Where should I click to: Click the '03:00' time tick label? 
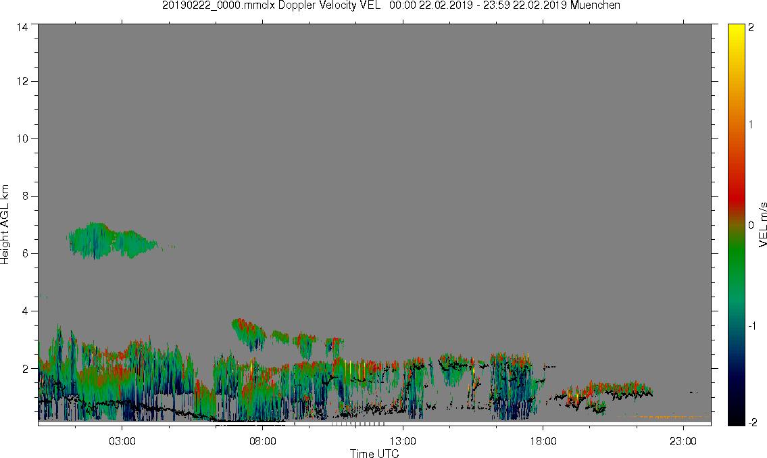122,441
